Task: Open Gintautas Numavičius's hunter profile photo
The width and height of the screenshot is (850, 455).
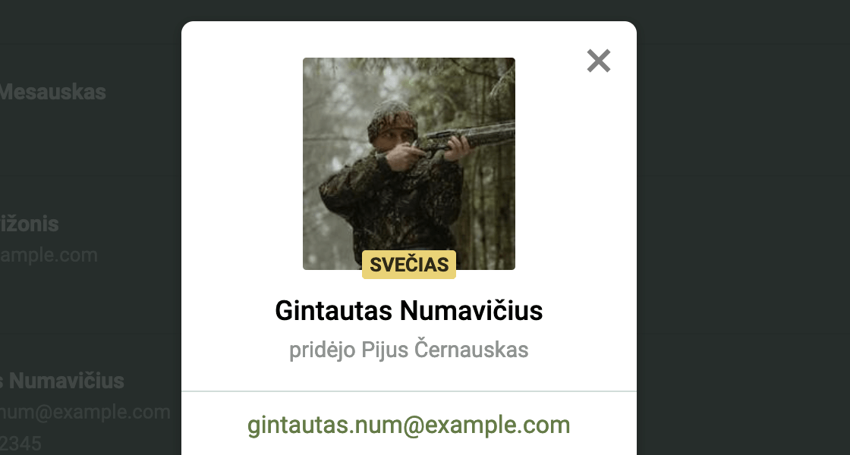Action: [409, 164]
